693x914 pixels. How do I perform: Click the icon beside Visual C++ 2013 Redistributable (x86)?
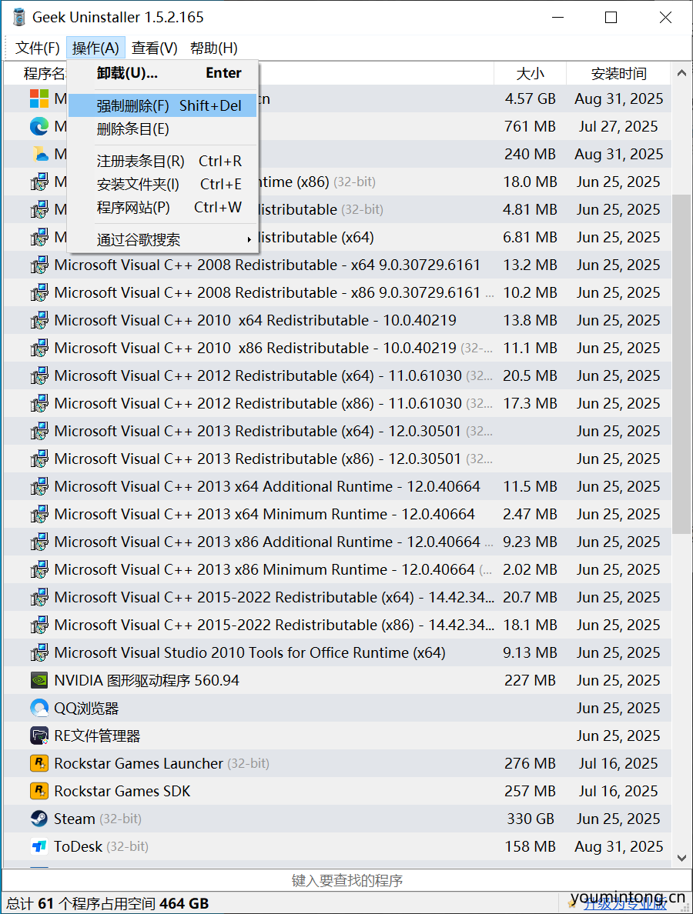(39, 459)
